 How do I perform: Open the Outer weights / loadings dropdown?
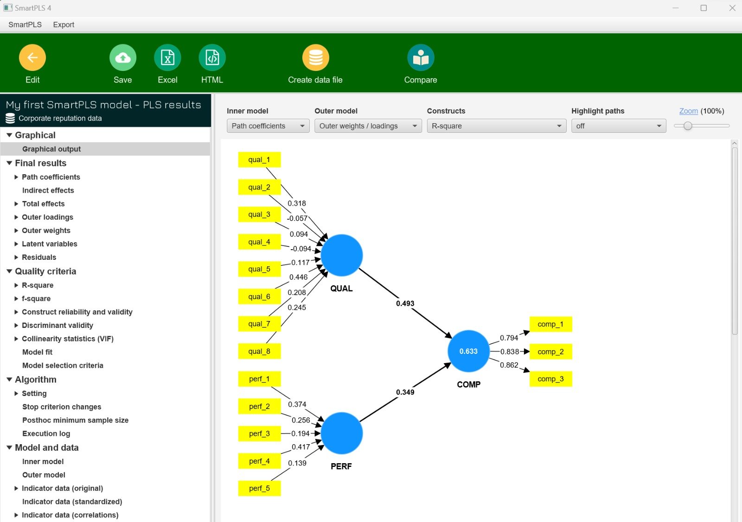368,126
